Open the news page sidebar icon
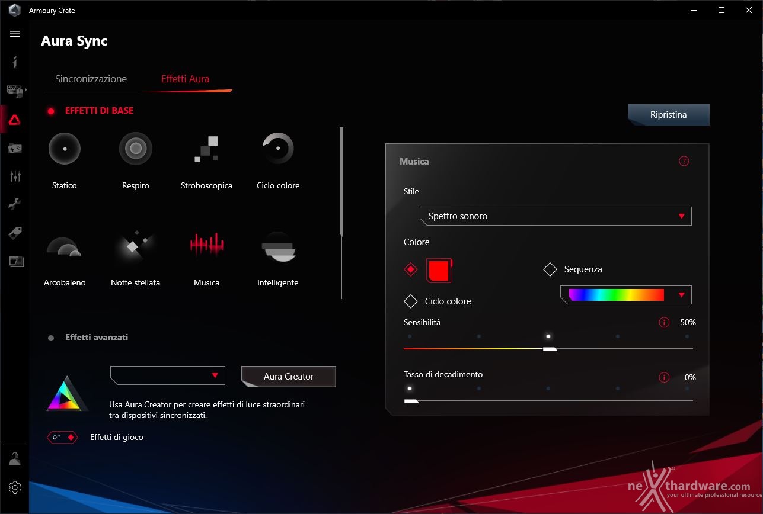This screenshot has height=514, width=763. pyautogui.click(x=15, y=261)
